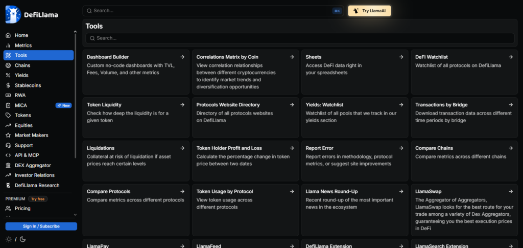Screen dimensions: 523x248
Task: Click the Market Makers star icon
Action: [x=8, y=136]
